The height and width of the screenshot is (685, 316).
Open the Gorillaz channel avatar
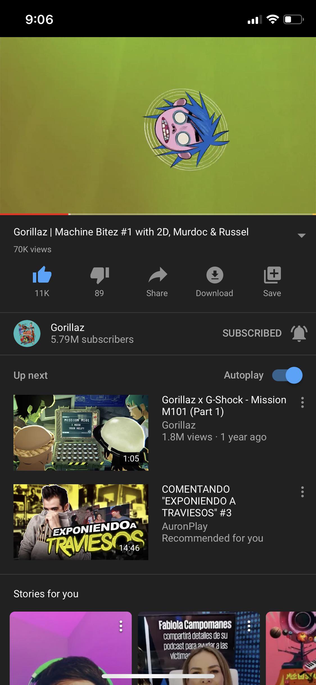tap(27, 333)
